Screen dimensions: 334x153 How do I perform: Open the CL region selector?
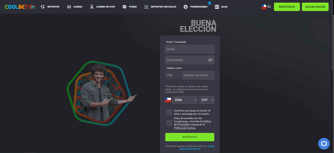coord(266,7)
